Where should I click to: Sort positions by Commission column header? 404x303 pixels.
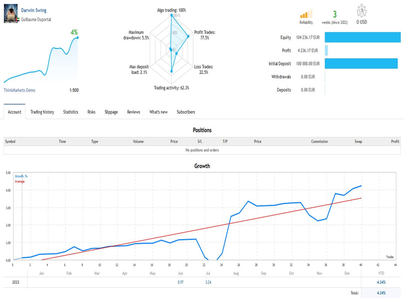[319, 141]
